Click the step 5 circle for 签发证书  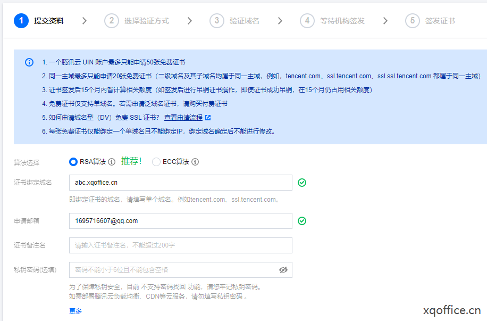[x=413, y=21]
